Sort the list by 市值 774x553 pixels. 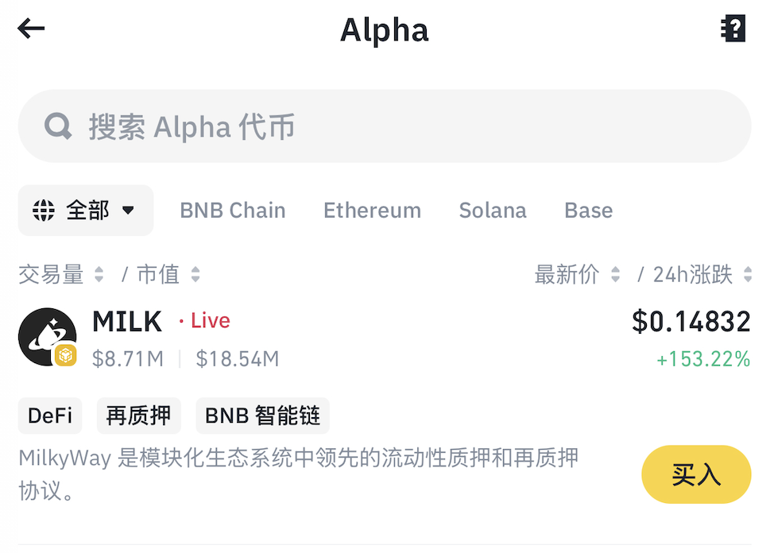tap(168, 275)
